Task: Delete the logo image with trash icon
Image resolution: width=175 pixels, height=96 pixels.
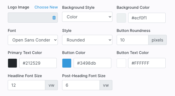Action: point(54,18)
